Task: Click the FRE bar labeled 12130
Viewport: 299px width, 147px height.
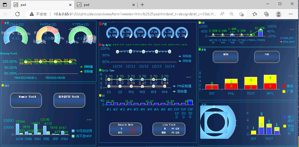Action: point(45,130)
